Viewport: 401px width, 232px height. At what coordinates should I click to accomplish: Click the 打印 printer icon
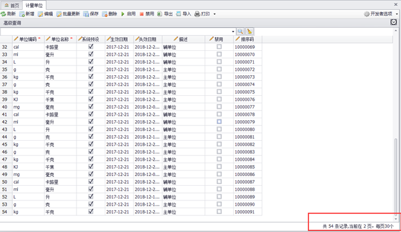(x=197, y=13)
